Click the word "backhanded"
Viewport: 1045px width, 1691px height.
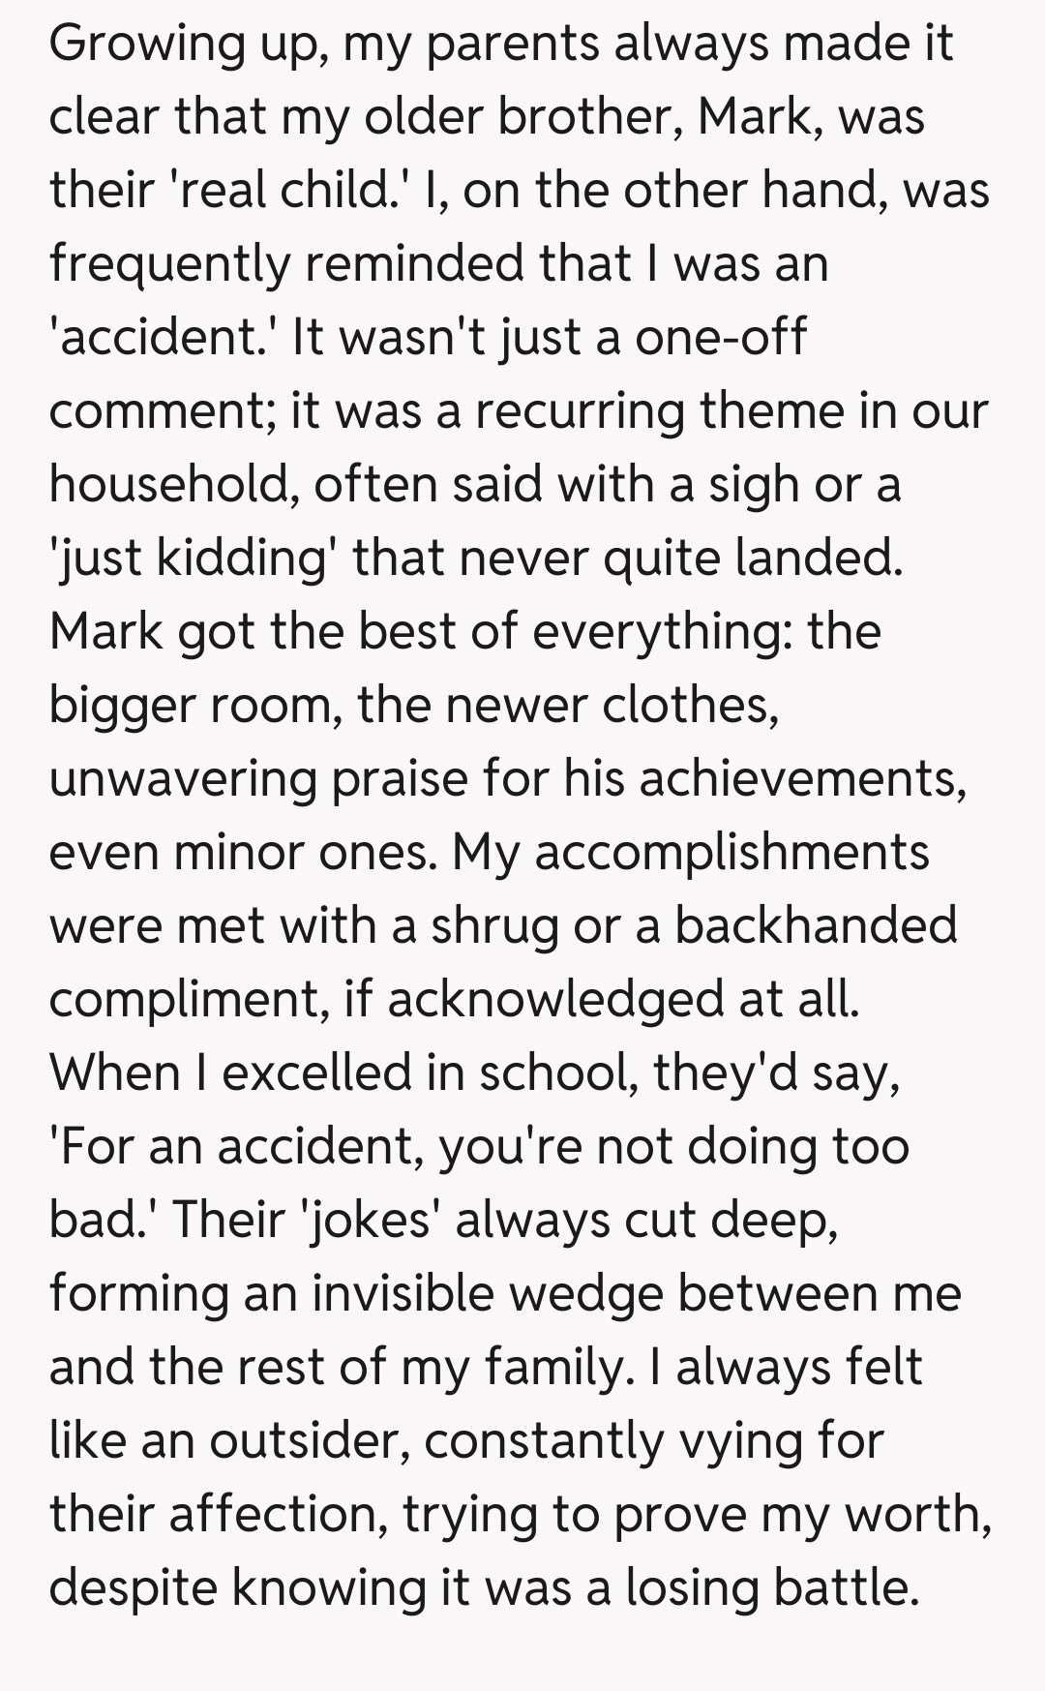(x=815, y=925)
